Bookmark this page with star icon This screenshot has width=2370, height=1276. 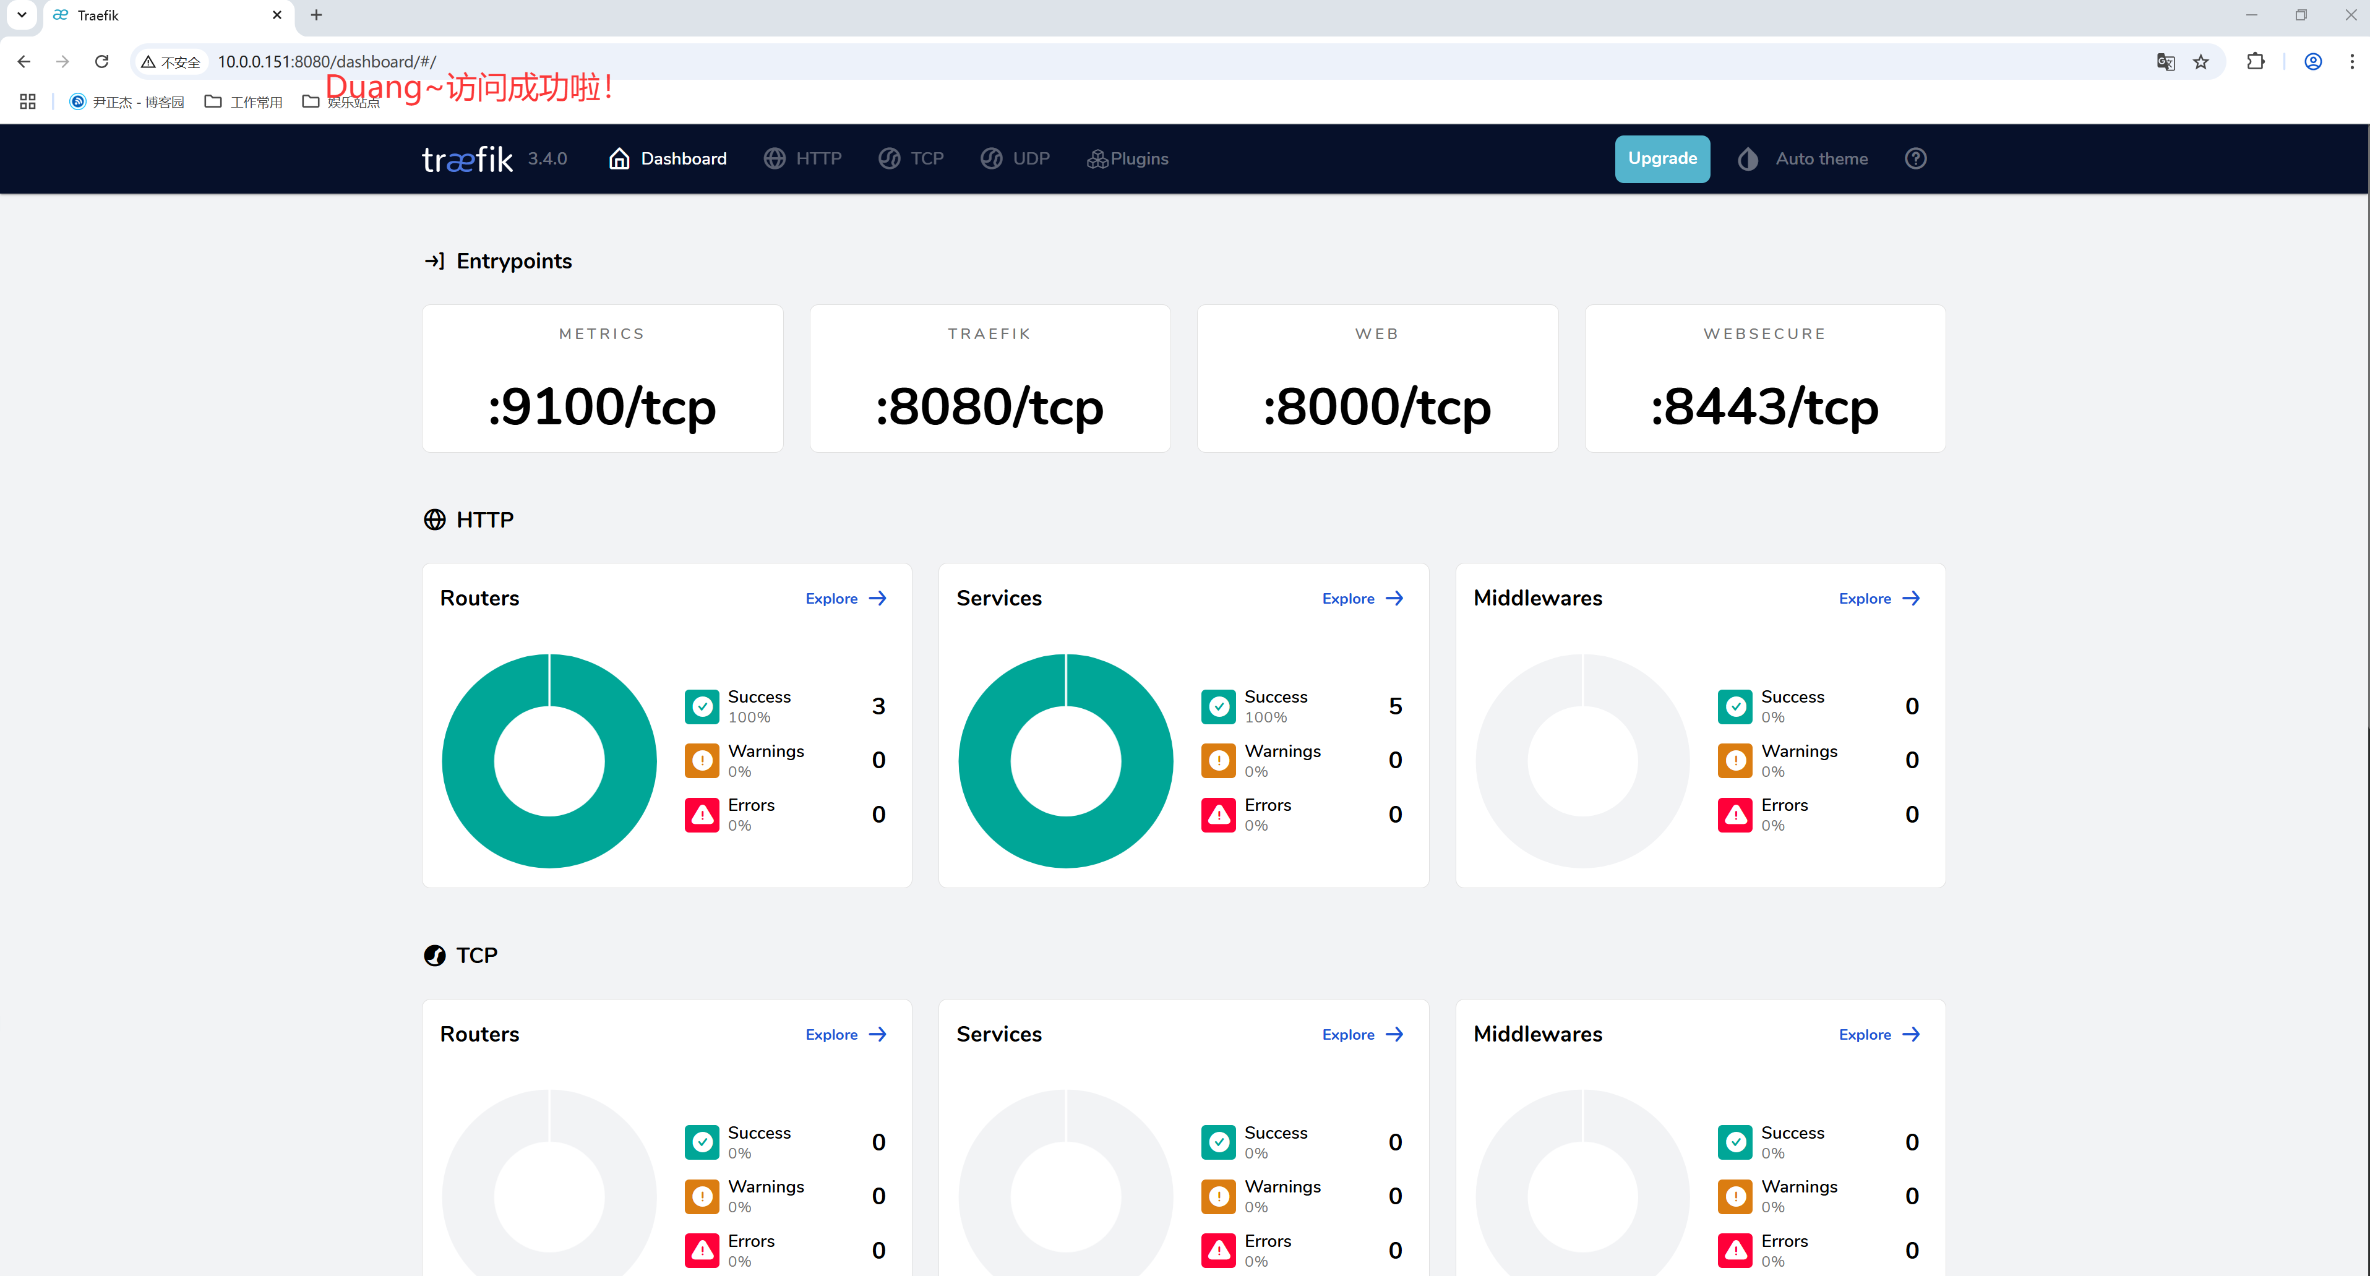2200,62
